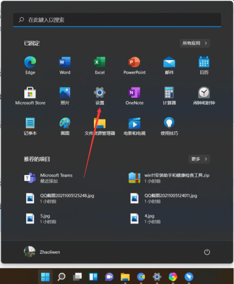234x284 pixels.
Task: Open Excel pinned app
Action: coord(100,66)
